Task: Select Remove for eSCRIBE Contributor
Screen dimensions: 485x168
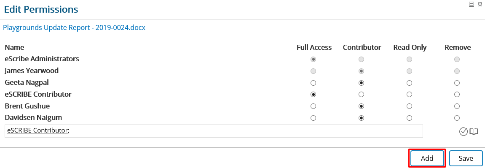Action: point(457,94)
